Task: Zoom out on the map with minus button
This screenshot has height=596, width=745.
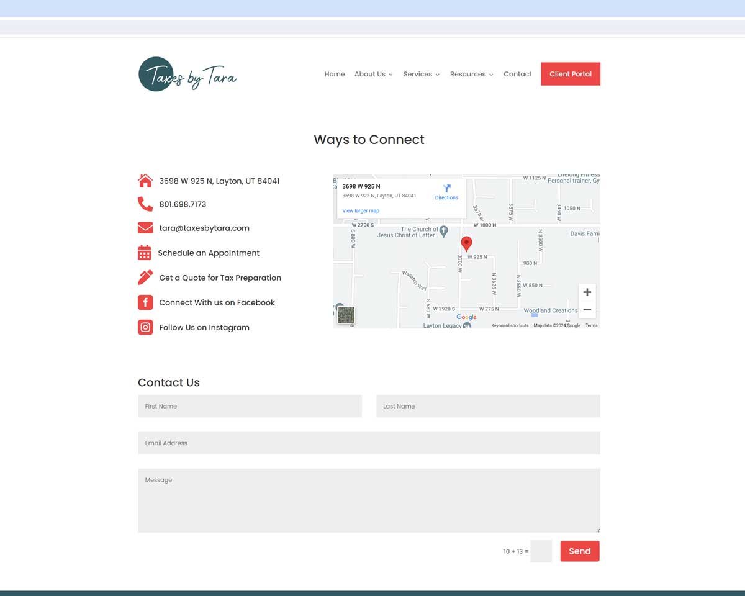Action: pyautogui.click(x=587, y=310)
